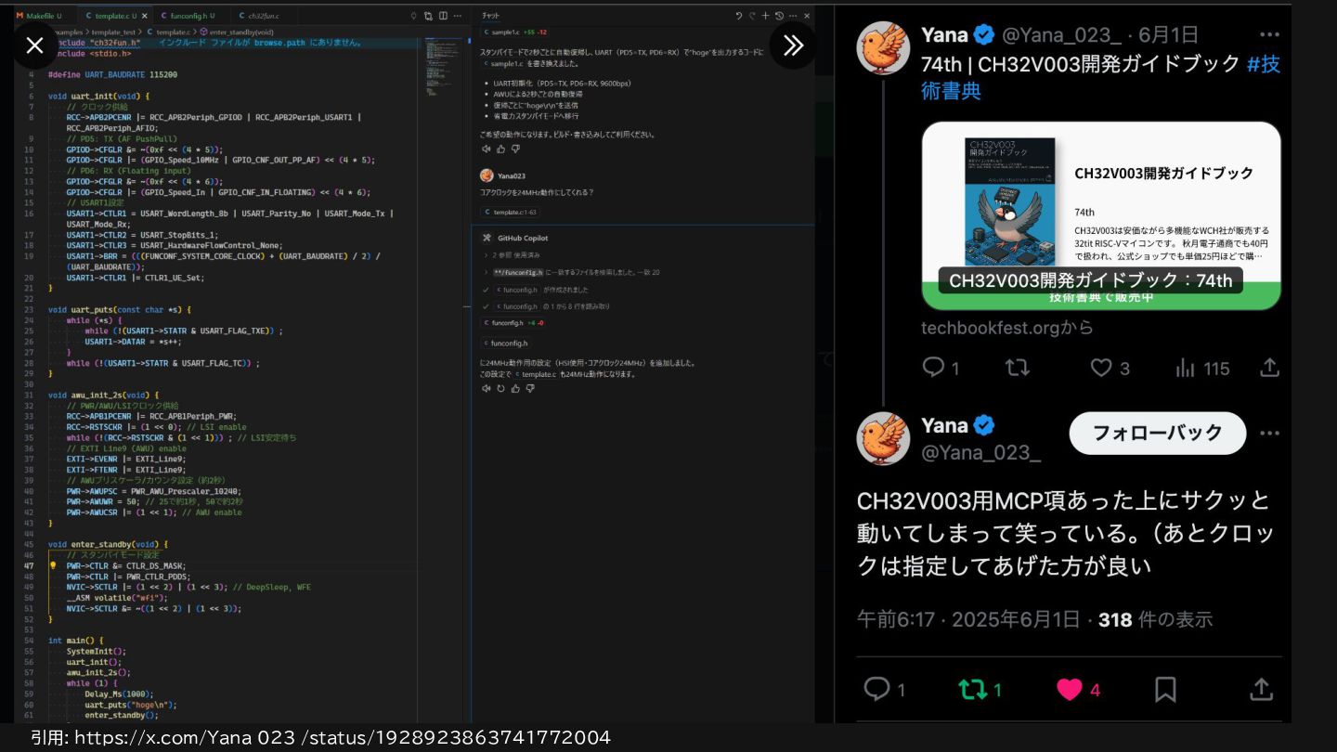Open the CH32V003開発ガイドブック link card

coord(1100,215)
